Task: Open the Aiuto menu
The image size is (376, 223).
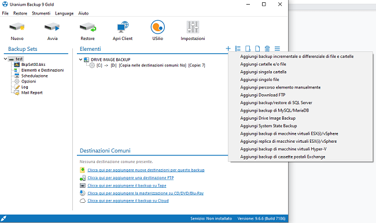Action: 83,13
